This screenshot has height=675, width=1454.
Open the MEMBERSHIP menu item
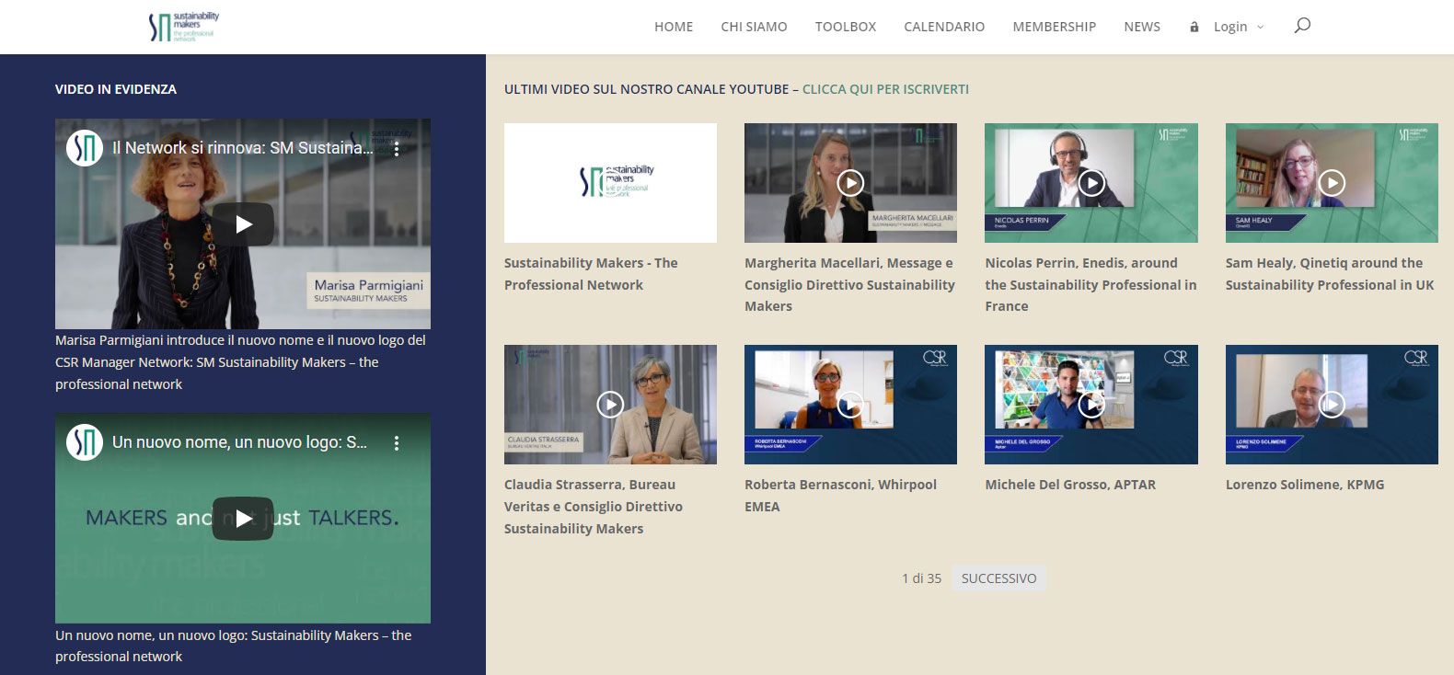pyautogui.click(x=1055, y=27)
